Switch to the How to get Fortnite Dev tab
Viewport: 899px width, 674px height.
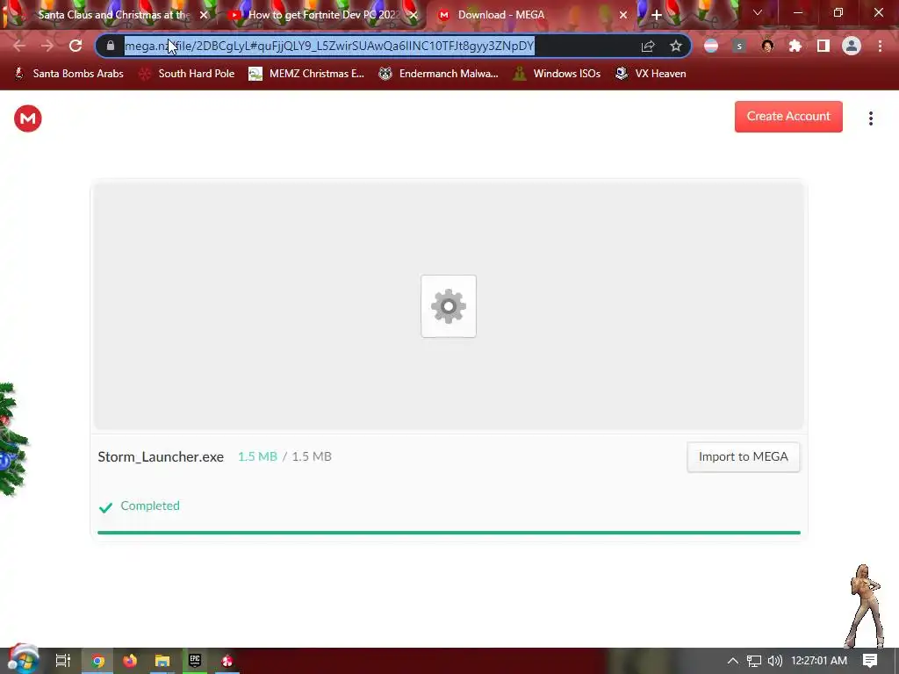pyautogui.click(x=321, y=15)
